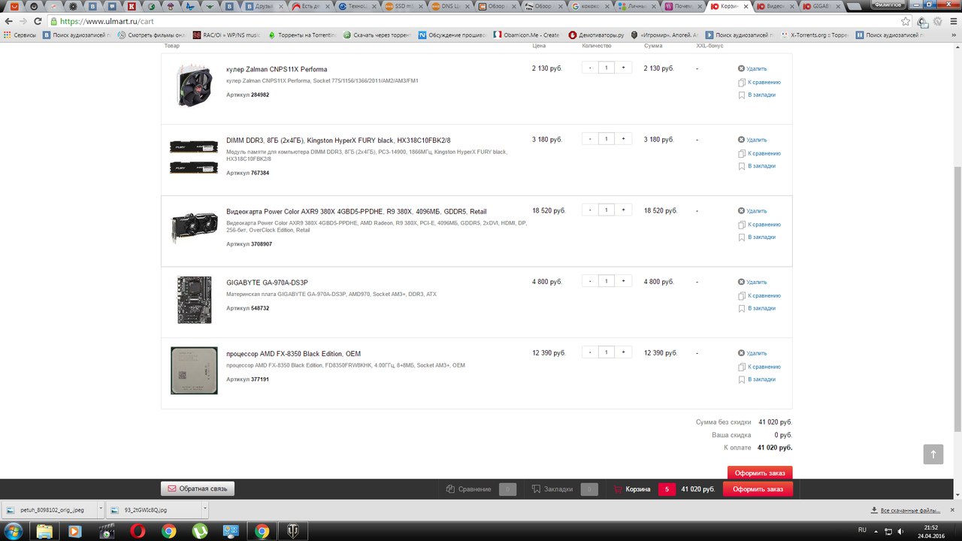962x541 pixels.
Task: Bookmark the Kingston HyperX FURY memory
Action: [x=757, y=166]
